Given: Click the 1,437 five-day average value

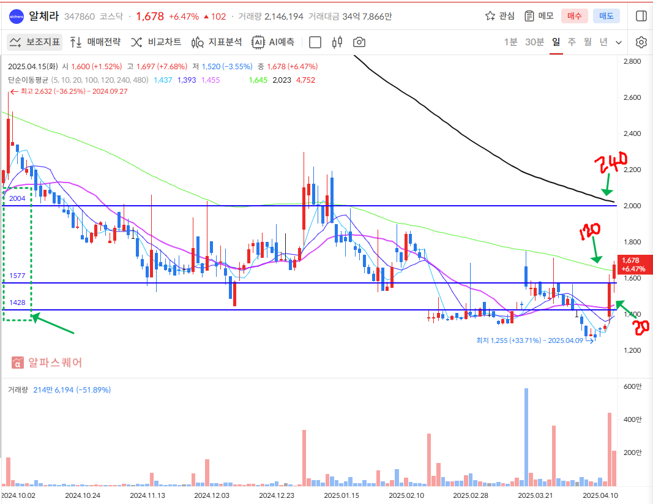Looking at the screenshot, I should pyautogui.click(x=163, y=80).
